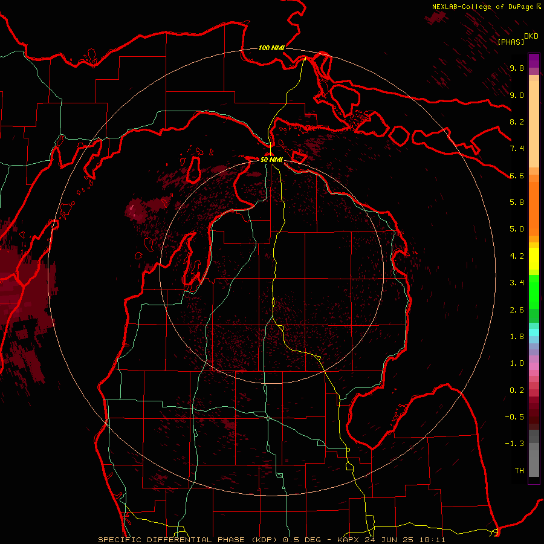Viewport: 544px width, 544px height.
Task: Click the 5.0 color scale value
Action: (517, 229)
